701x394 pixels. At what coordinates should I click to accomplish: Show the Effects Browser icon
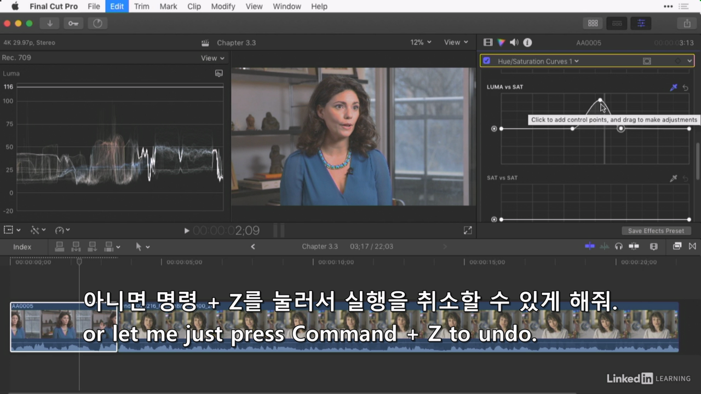click(677, 246)
